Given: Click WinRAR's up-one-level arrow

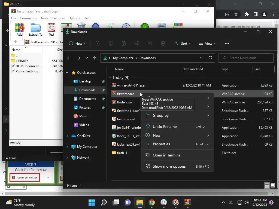Looking at the screenshot, I should tap(15, 42).
